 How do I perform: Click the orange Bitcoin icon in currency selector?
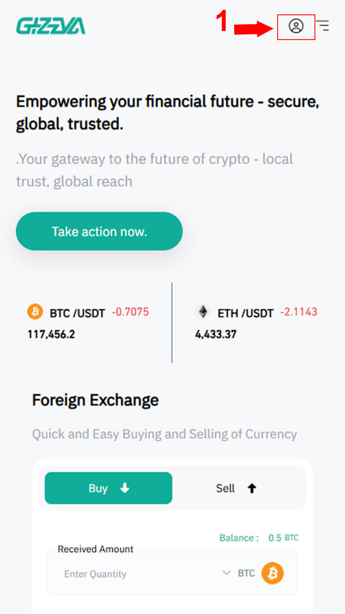pyautogui.click(x=273, y=574)
